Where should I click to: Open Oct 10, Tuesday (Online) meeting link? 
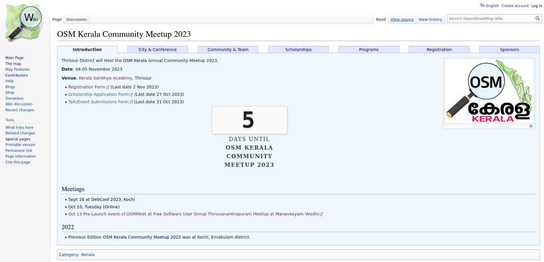(94, 207)
